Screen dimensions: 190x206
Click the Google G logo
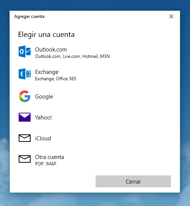[25, 96]
